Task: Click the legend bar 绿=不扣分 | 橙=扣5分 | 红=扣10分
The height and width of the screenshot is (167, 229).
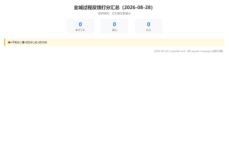Action: pos(114,42)
